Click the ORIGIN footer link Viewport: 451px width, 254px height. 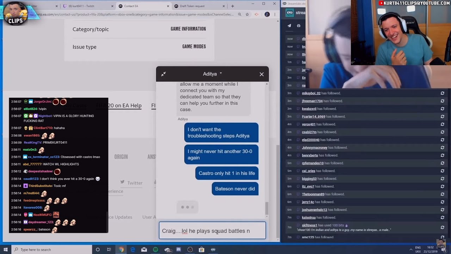(121, 157)
